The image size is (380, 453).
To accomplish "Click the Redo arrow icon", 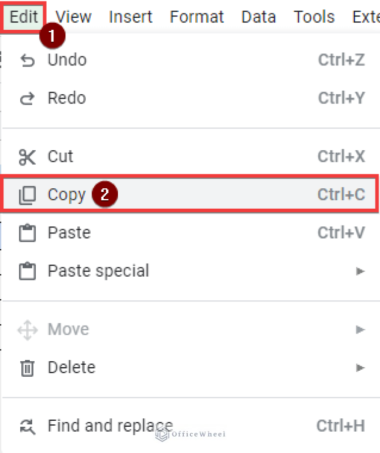I will pyautogui.click(x=27, y=98).
